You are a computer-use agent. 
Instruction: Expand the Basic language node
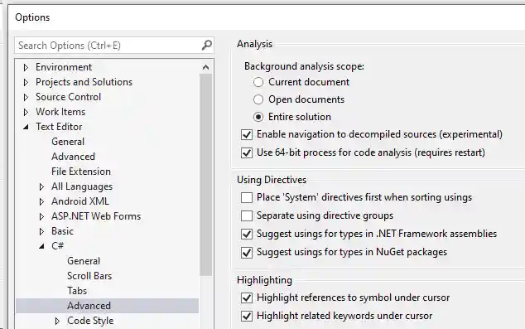[x=41, y=231]
